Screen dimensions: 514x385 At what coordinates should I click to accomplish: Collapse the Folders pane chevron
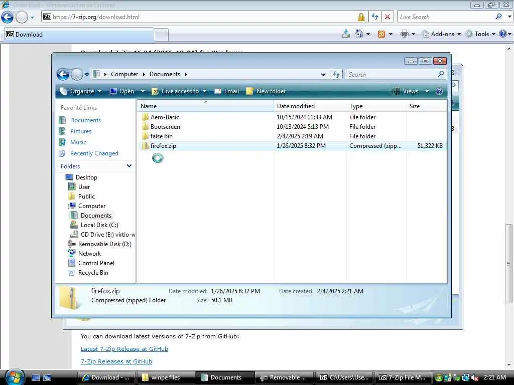tap(129, 166)
